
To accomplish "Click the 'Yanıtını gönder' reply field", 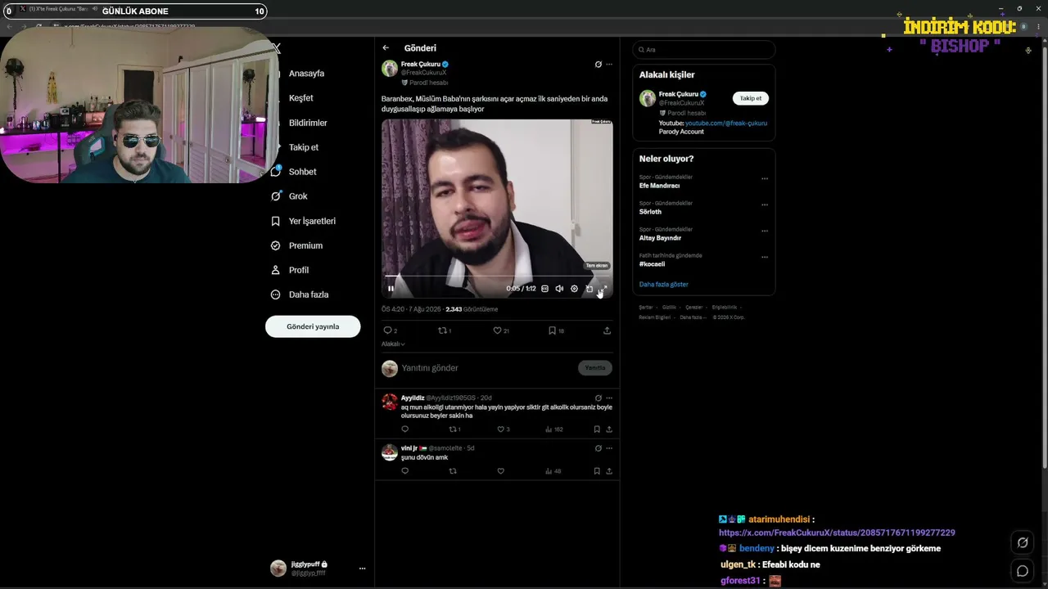I will (x=487, y=368).
